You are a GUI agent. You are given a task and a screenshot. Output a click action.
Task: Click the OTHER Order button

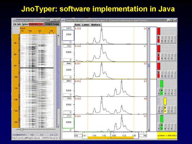click(52, 24)
